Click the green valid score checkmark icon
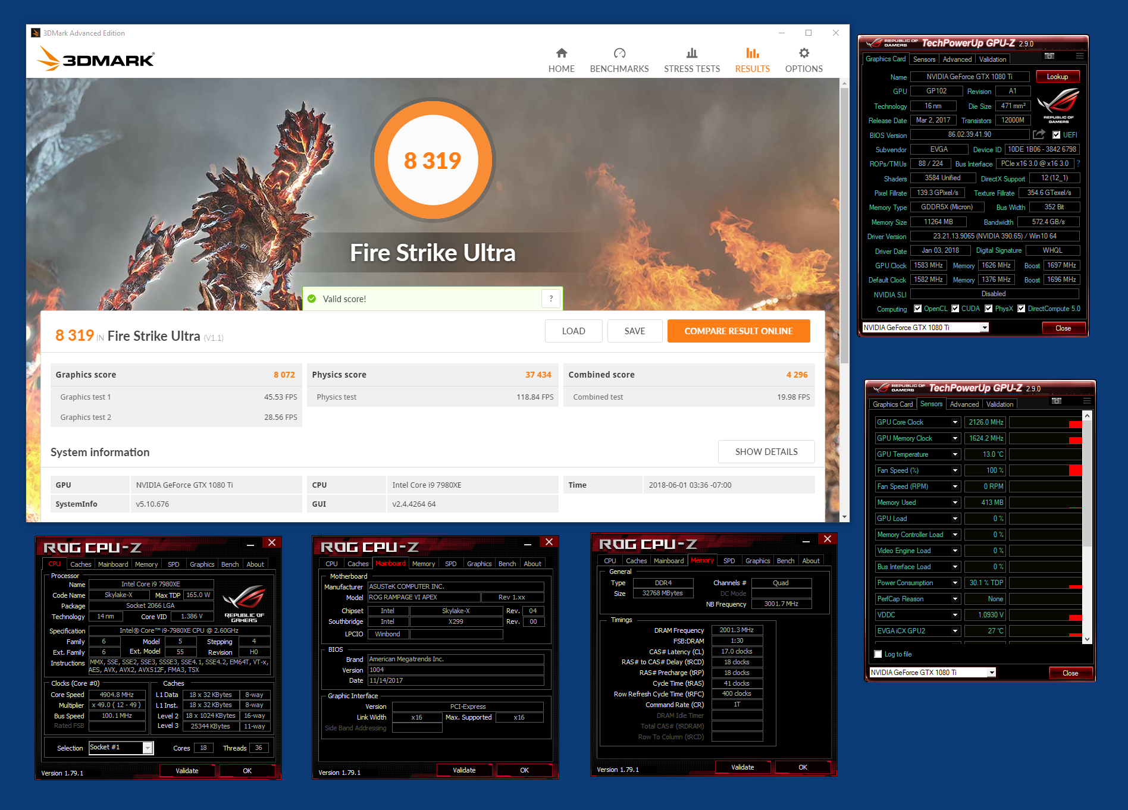 [312, 299]
